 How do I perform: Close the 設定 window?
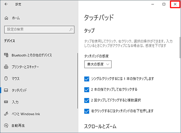[175, 4]
